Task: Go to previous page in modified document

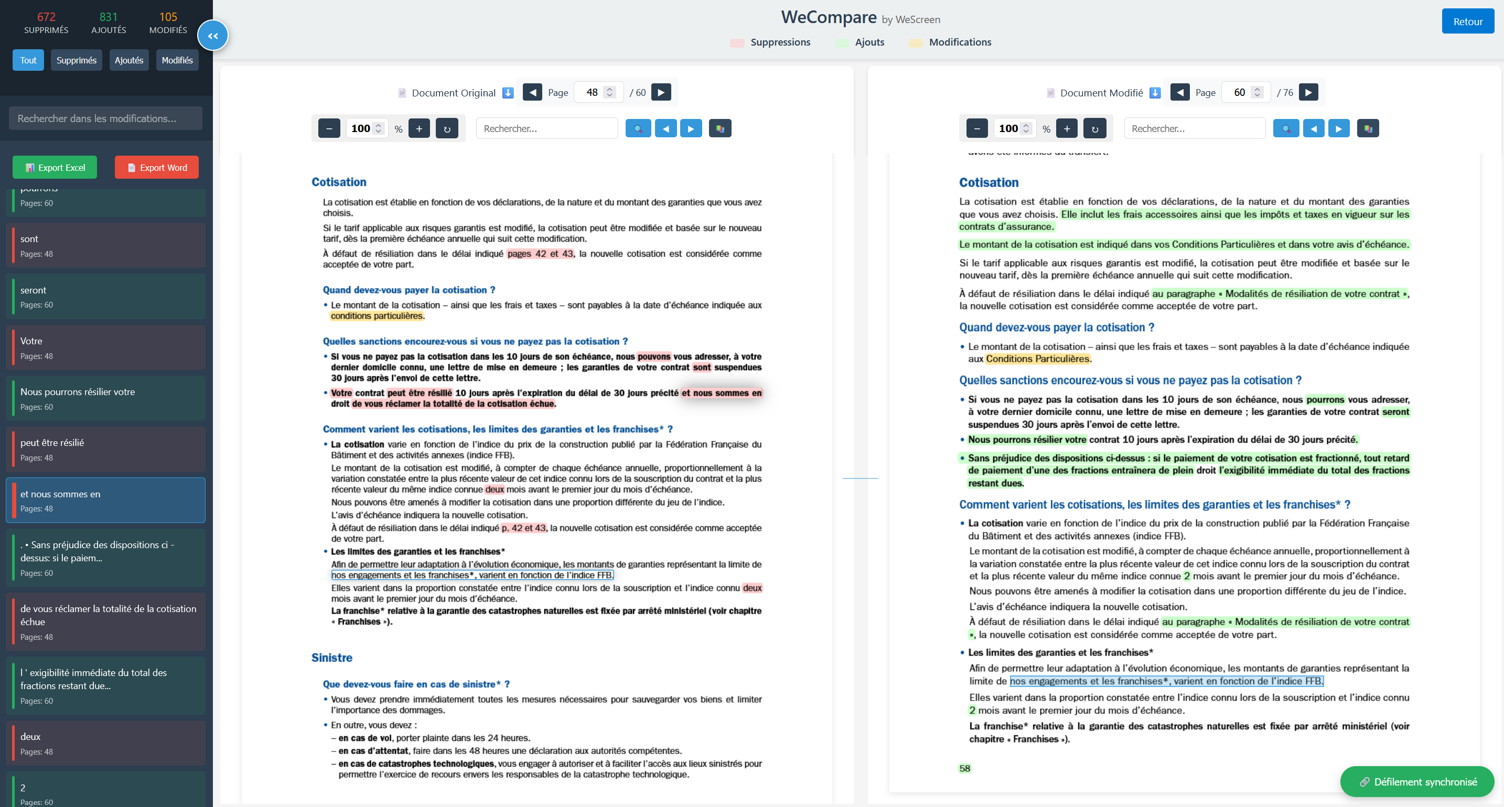Action: point(1179,92)
